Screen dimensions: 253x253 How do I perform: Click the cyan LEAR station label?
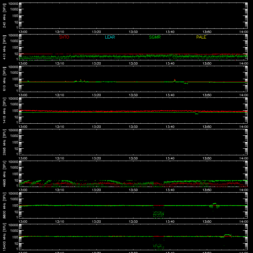[x=110, y=37]
